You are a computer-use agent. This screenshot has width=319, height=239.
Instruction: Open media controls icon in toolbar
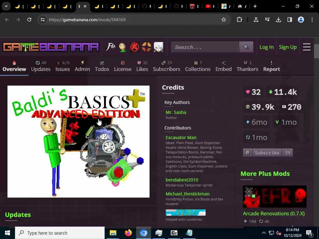tap(267, 20)
